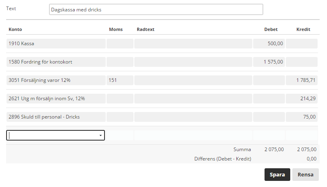
Task: Click the Debet field showing 500,00
Action: 268,44
